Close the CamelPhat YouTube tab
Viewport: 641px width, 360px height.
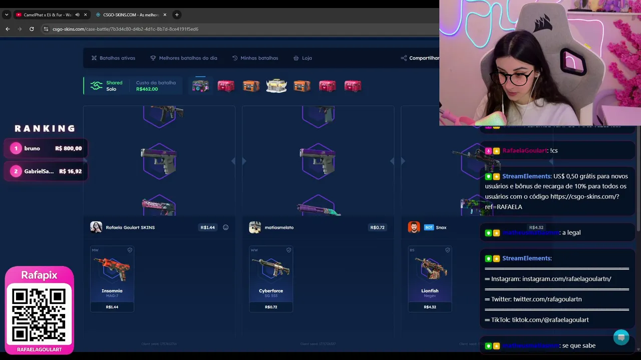(x=85, y=15)
